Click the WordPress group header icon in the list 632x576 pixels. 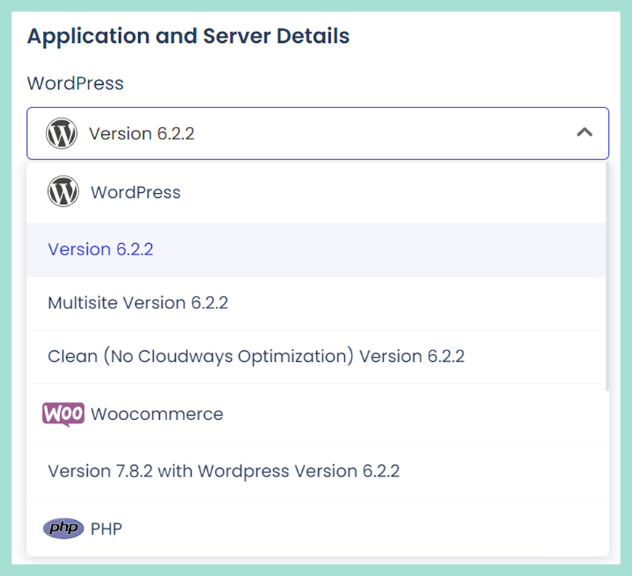[63, 192]
